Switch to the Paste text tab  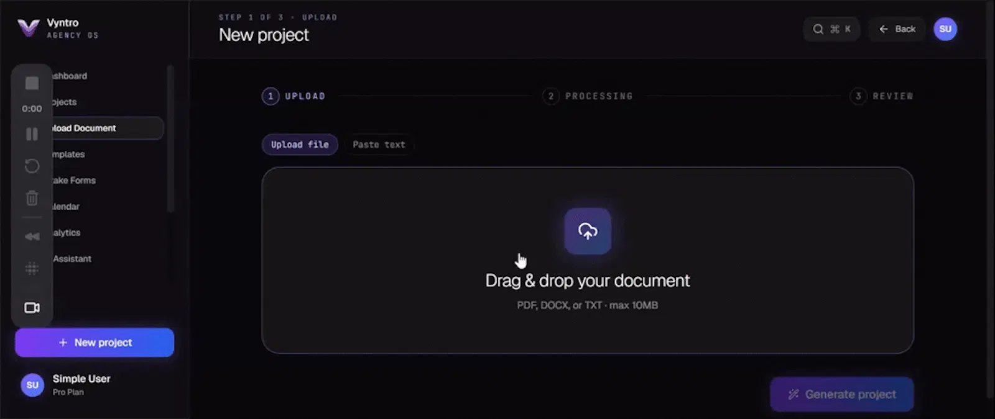tap(379, 145)
